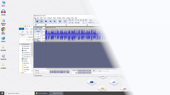Open the File menu in Audacity
Viewport: 170px width, 95px height.
(35, 18)
